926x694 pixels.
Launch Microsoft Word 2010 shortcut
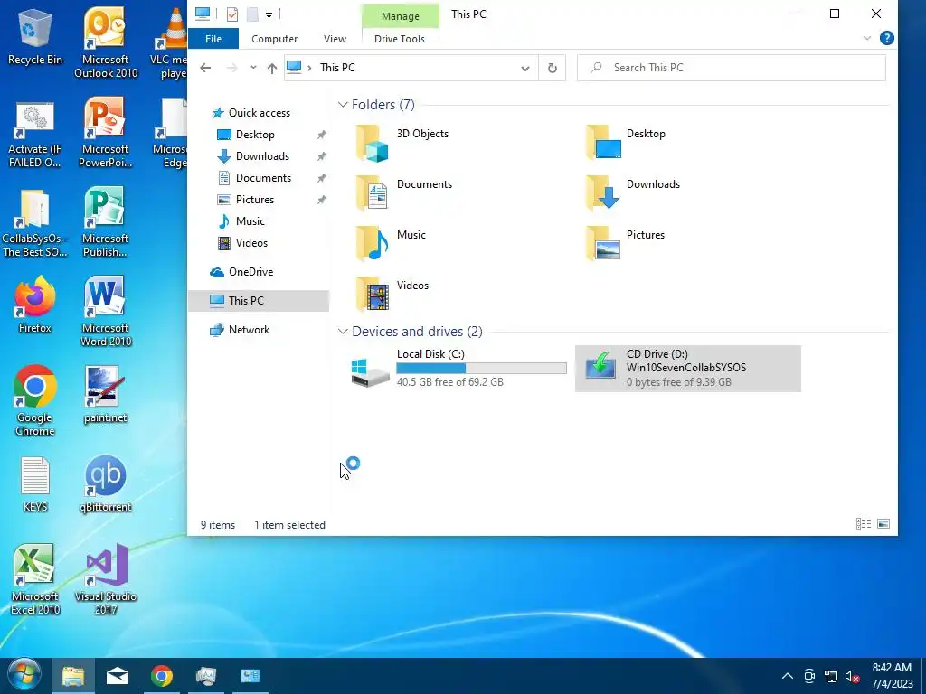106,311
